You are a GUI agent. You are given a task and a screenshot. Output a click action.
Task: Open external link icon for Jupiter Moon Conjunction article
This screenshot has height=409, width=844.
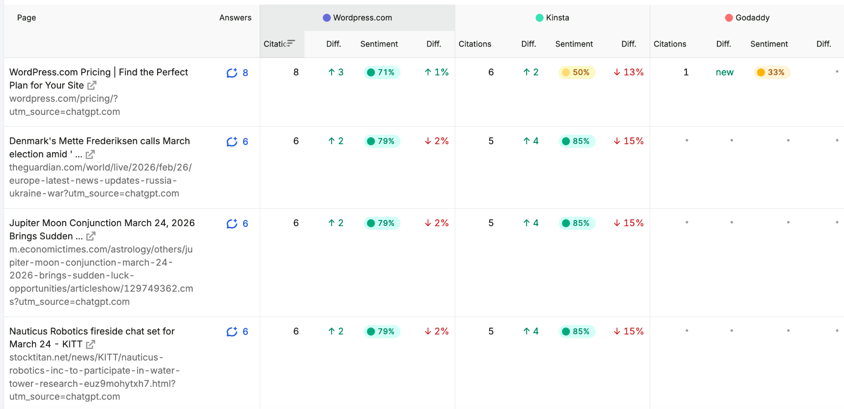91,236
